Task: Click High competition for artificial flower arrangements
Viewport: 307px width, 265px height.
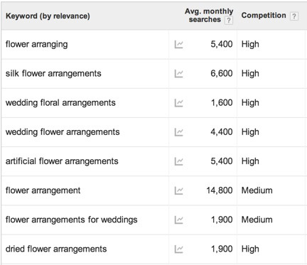Action: (x=250, y=161)
